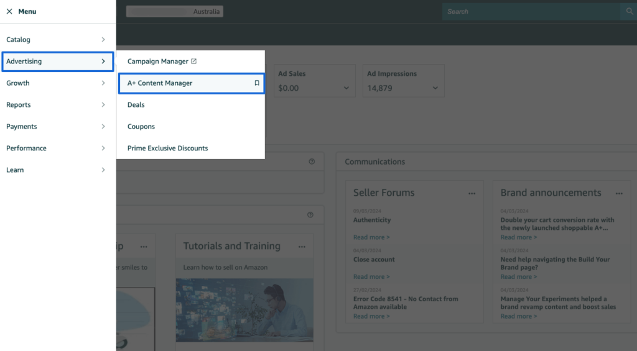Image resolution: width=637 pixels, height=351 pixels.
Task: Read more under Authenticity post
Action: [371, 237]
